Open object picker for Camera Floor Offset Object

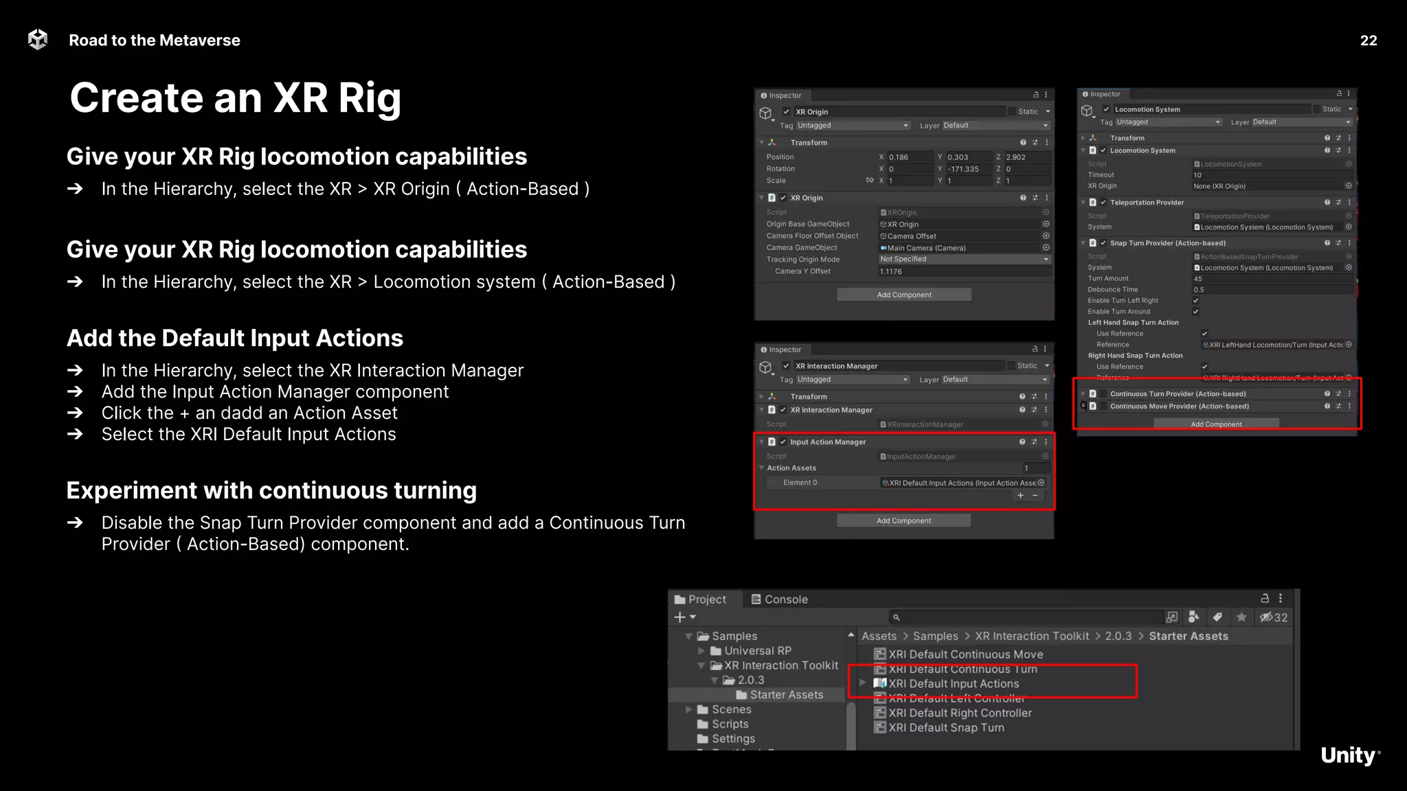pyautogui.click(x=1046, y=236)
